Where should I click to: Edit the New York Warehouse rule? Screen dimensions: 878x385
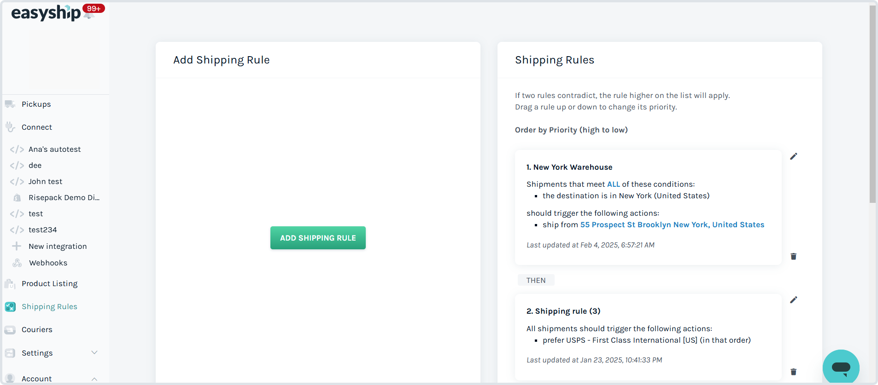coord(794,156)
